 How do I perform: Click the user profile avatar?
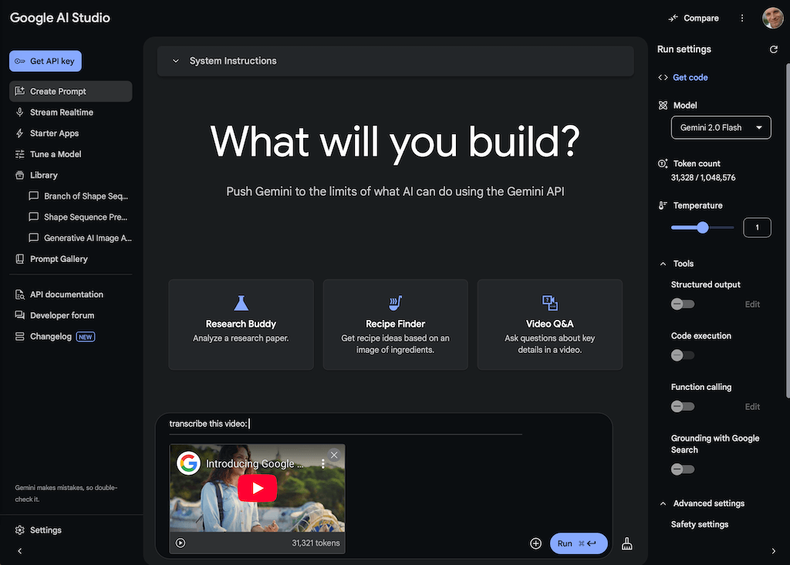772,18
